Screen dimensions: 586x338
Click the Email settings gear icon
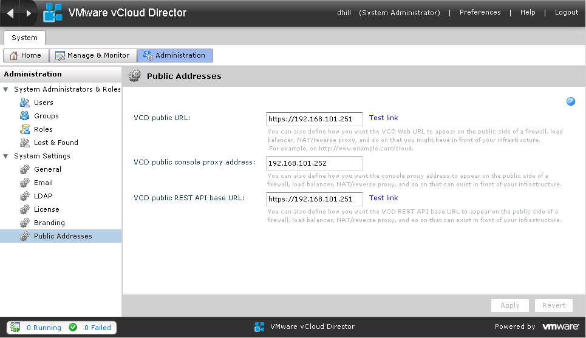tap(25, 183)
